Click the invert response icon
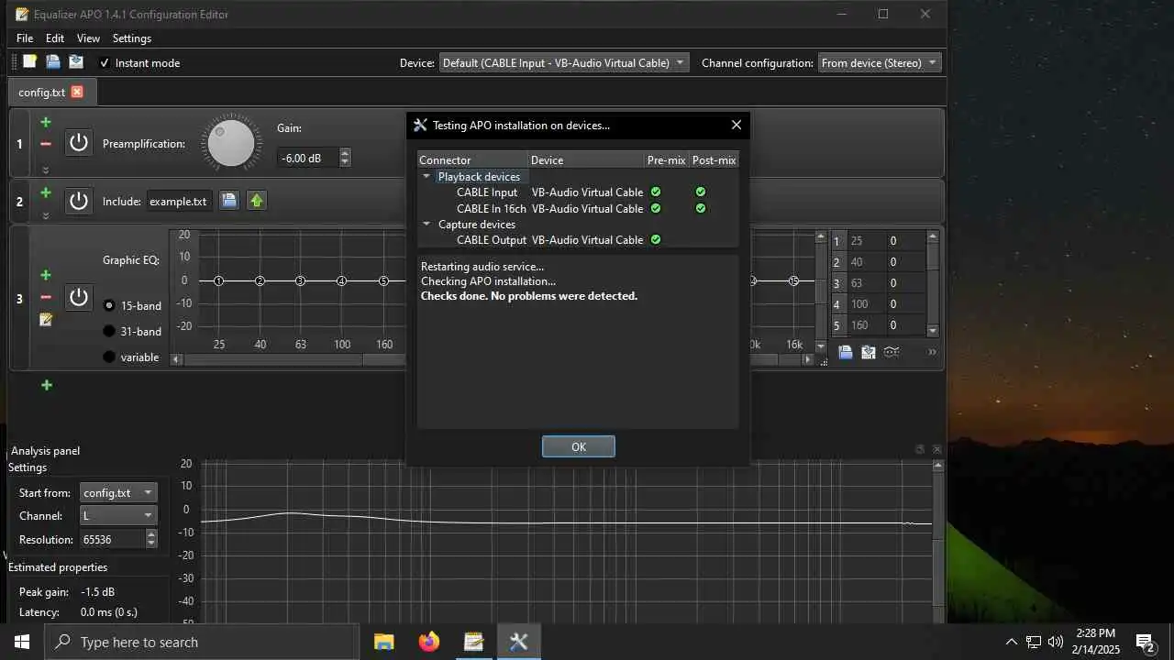 tap(891, 352)
